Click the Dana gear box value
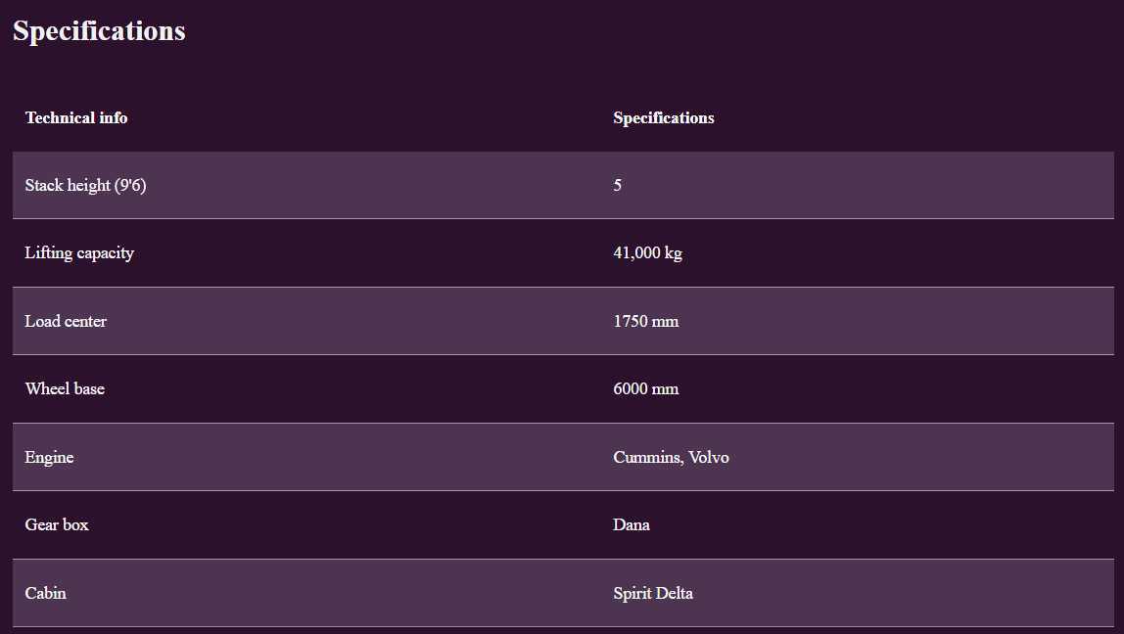 pyautogui.click(x=632, y=524)
